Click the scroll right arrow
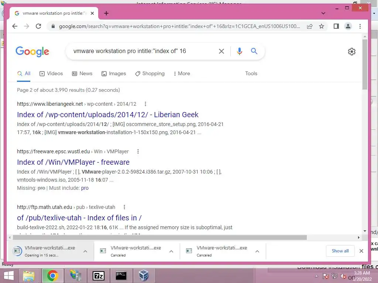378x283 pixels. click(359, 238)
